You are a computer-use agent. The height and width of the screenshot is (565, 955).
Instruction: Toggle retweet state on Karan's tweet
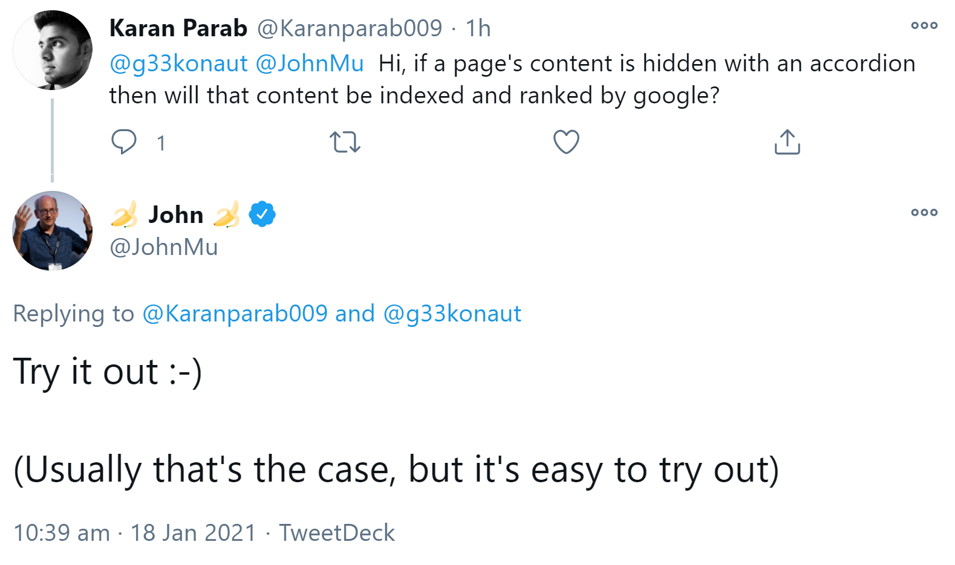(345, 141)
